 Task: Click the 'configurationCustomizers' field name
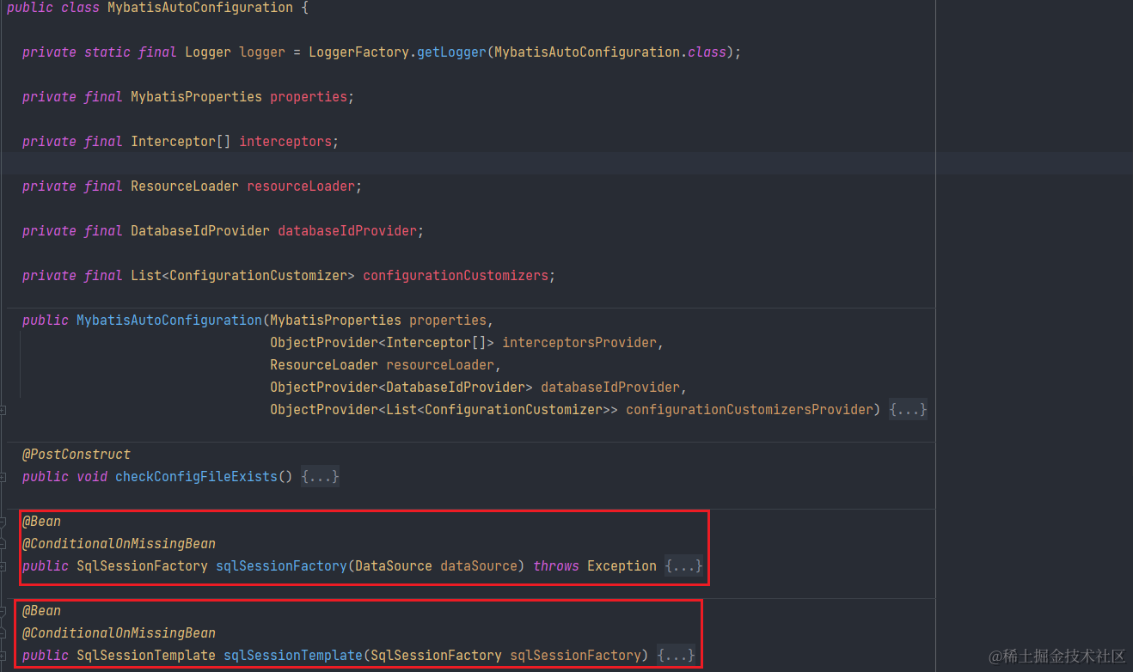pyautogui.click(x=456, y=276)
